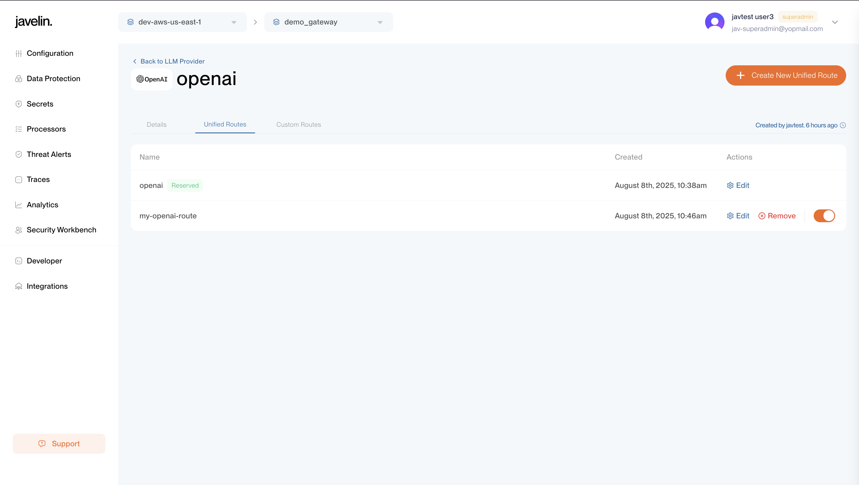The height and width of the screenshot is (485, 859).
Task: Edit the reserved openai route
Action: [x=738, y=186]
